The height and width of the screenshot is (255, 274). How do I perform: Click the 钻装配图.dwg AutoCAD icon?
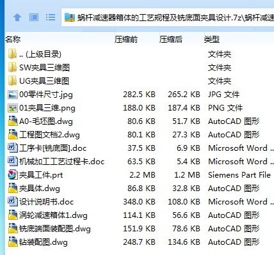click(13, 242)
